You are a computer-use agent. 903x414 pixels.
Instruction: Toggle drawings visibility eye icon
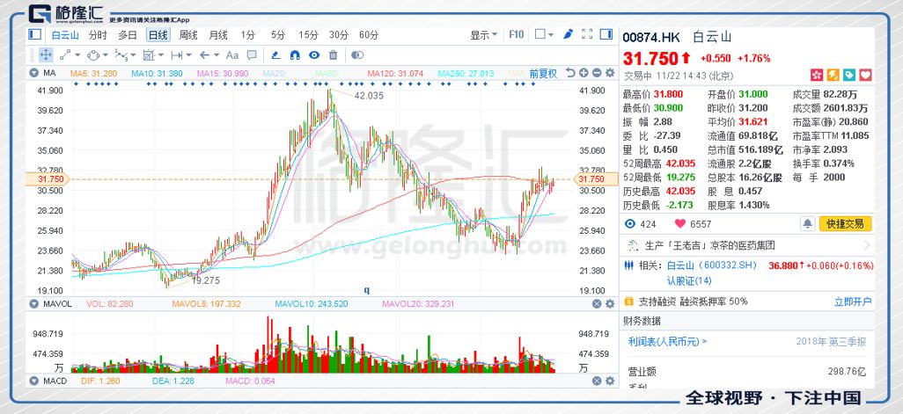point(314,55)
